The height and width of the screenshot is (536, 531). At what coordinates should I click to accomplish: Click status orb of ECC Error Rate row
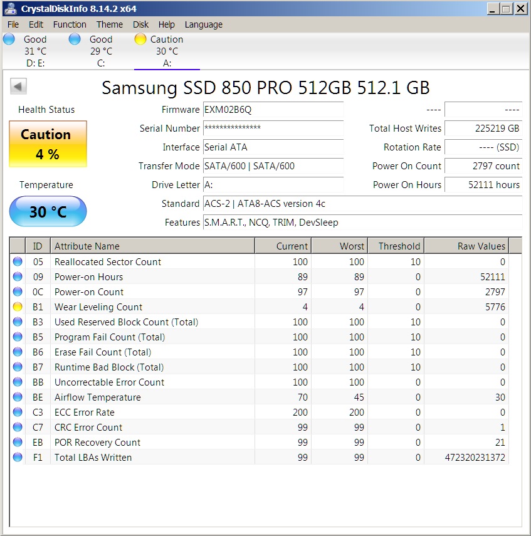tap(18, 412)
